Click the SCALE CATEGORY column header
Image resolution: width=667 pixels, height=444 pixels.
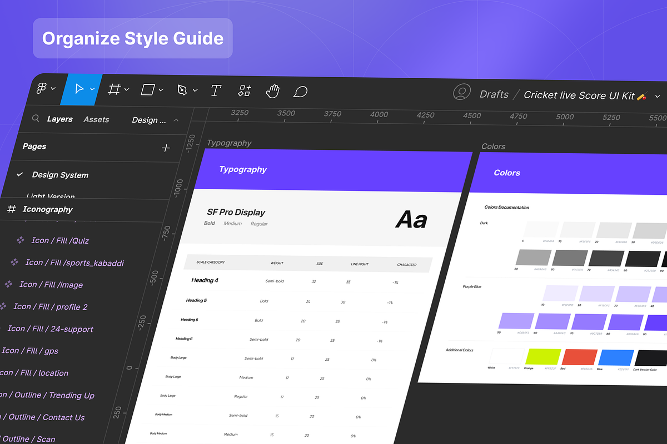pos(211,262)
